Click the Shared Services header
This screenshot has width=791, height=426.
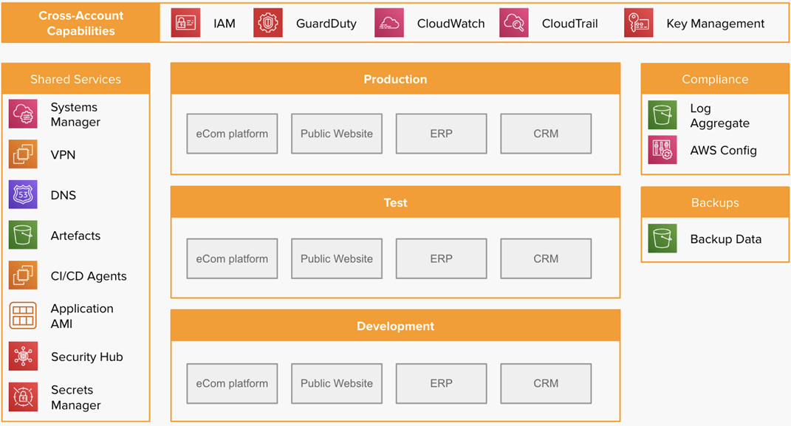click(x=75, y=79)
